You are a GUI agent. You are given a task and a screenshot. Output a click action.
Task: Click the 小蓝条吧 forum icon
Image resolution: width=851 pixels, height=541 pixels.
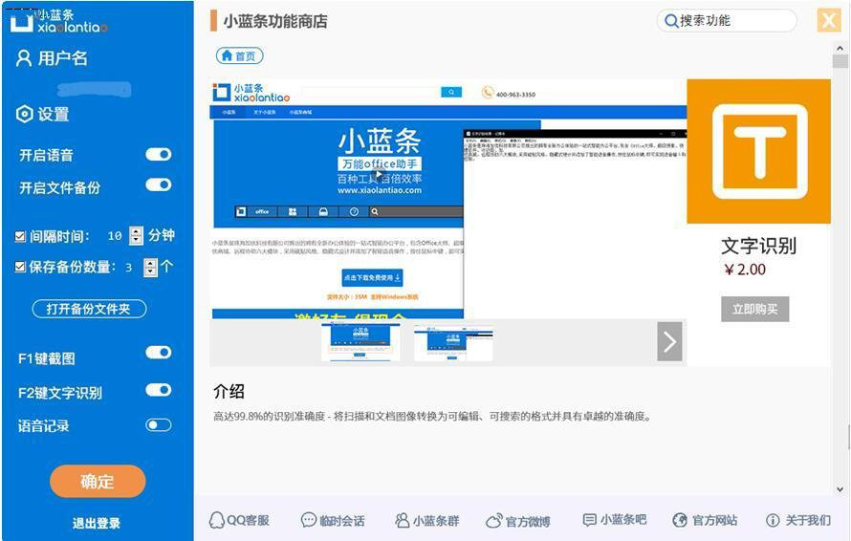click(x=589, y=520)
